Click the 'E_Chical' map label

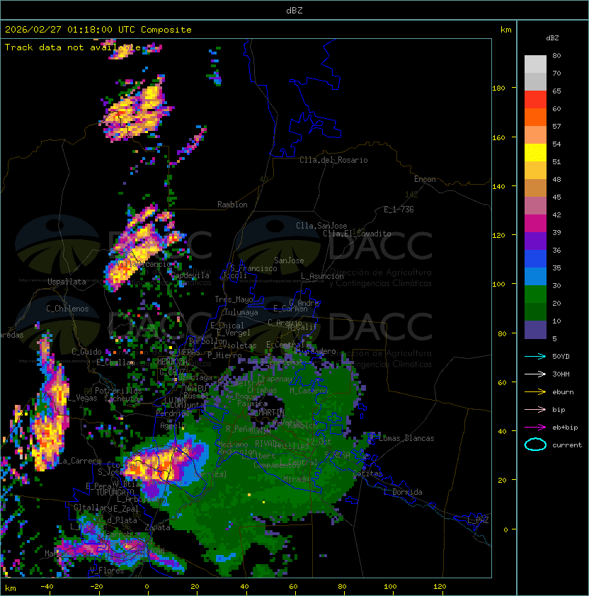coord(227,326)
